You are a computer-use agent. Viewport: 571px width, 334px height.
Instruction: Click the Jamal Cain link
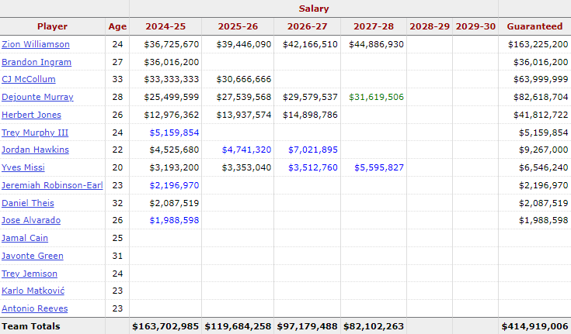(25, 238)
